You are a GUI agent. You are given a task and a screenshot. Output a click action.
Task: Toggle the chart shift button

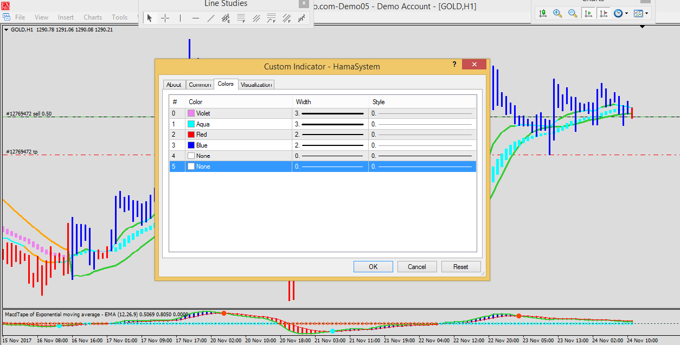tap(603, 13)
